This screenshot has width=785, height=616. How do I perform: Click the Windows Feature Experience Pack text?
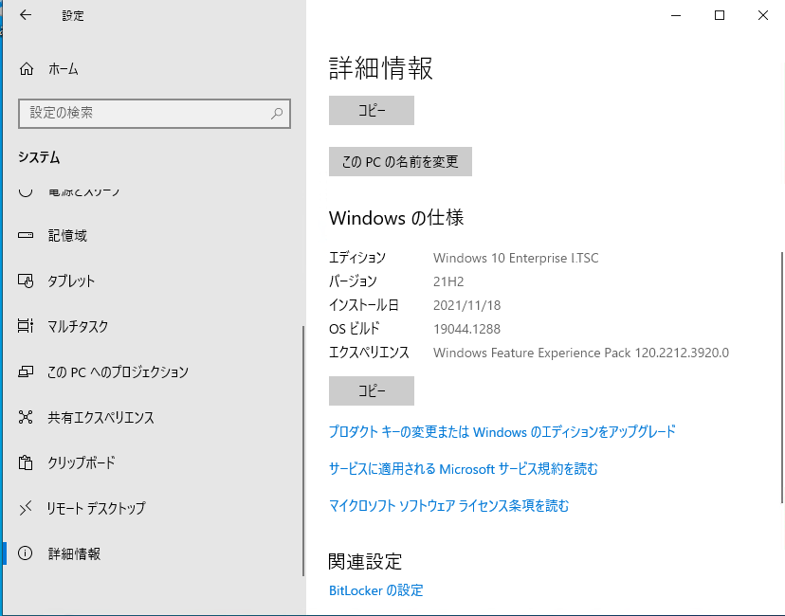click(581, 353)
